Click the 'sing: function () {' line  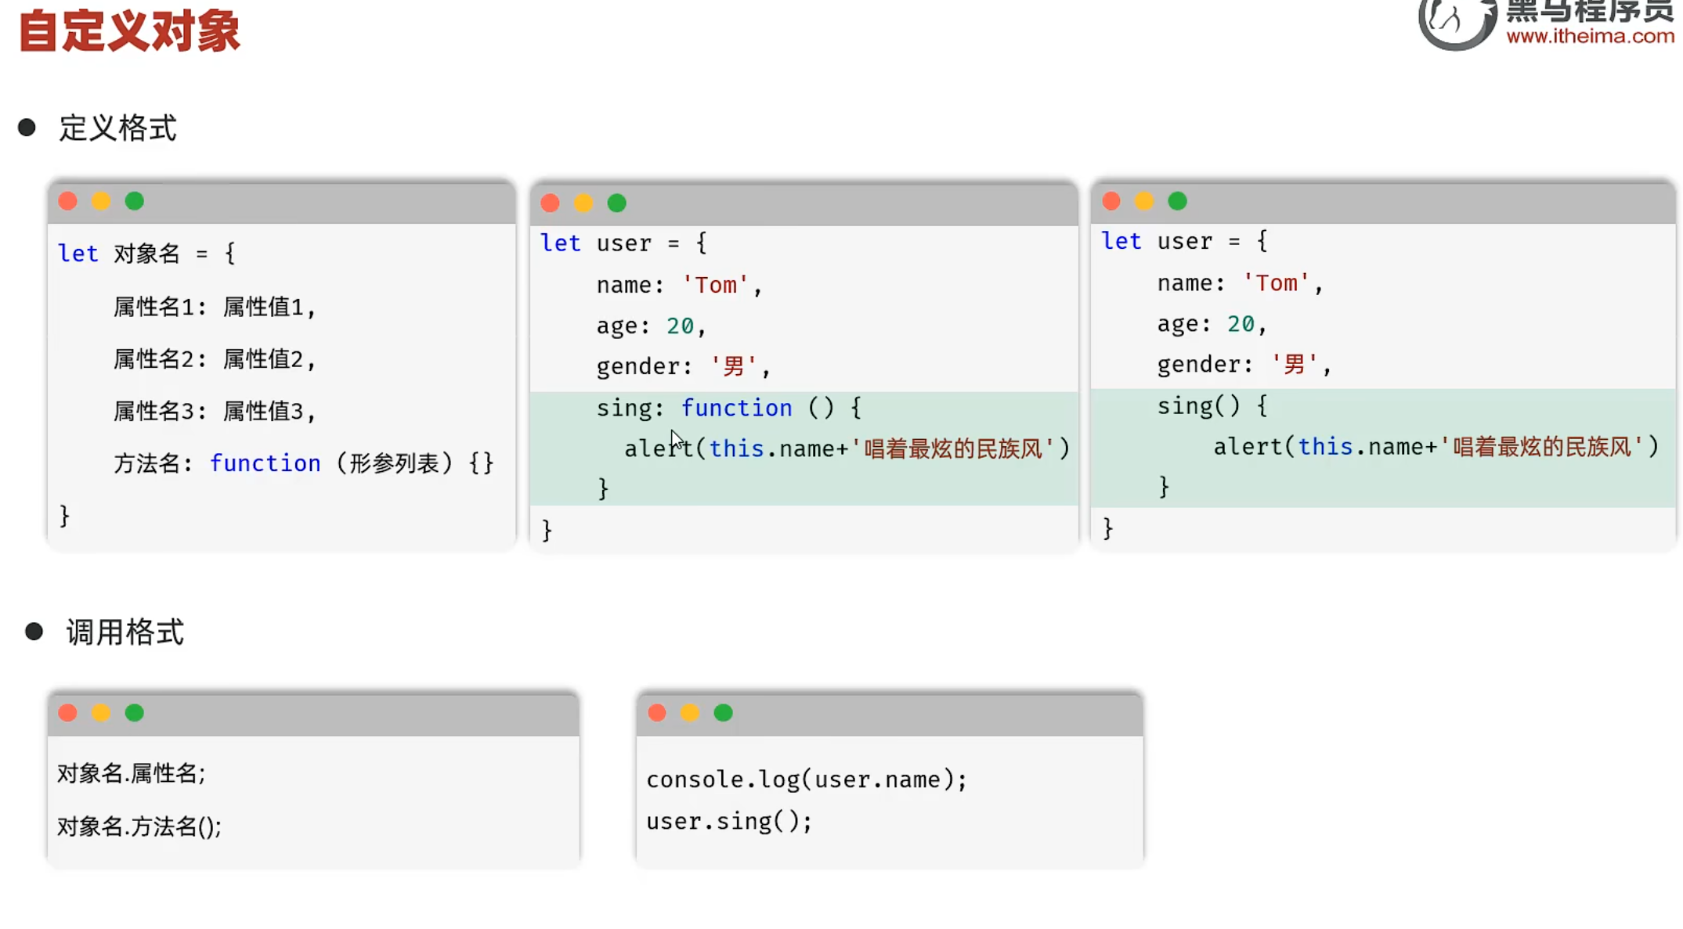tap(728, 408)
